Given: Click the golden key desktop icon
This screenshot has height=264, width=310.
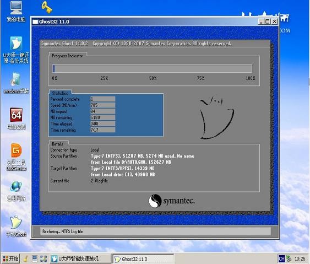Looking at the screenshot, I should pyautogui.click(x=47, y=7).
